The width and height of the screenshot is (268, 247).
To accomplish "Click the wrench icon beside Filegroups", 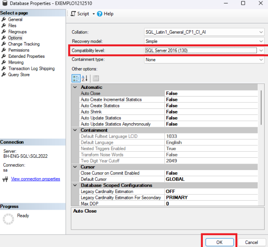I will point(3,32).
